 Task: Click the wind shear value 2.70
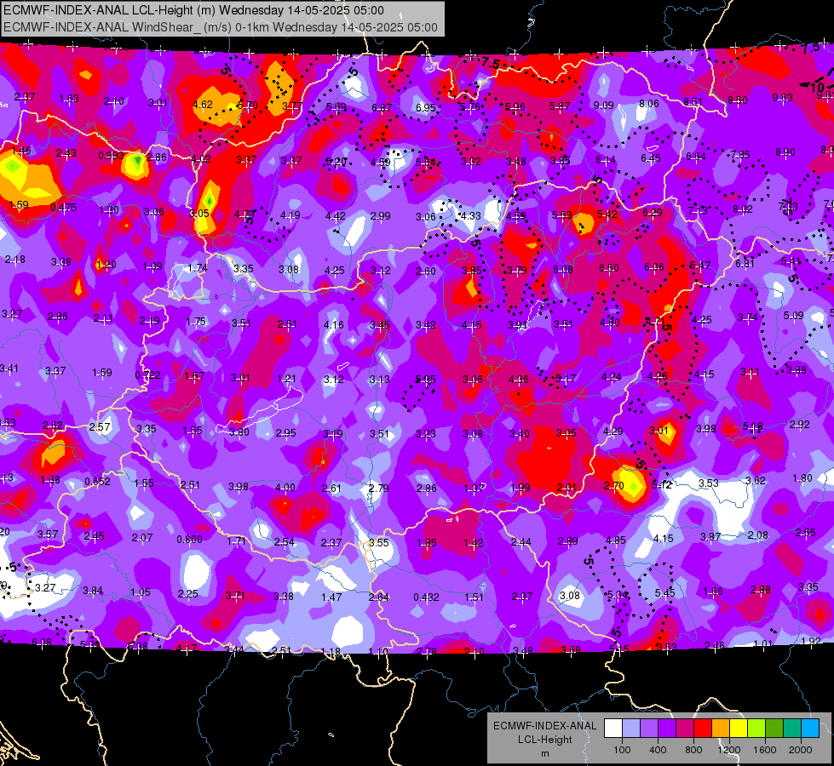pyautogui.click(x=614, y=485)
